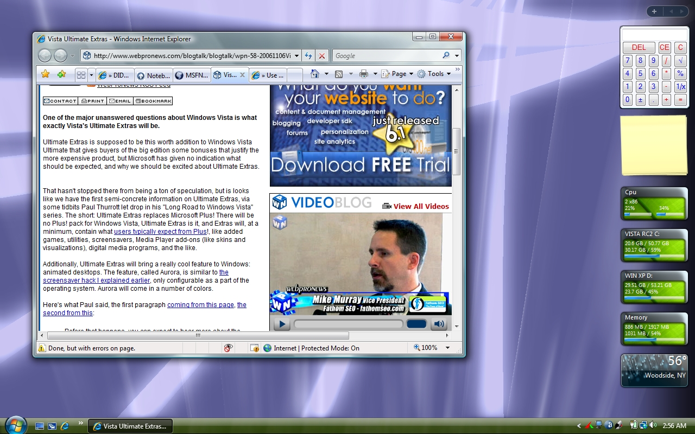Screen dimensions: 695x434
Task: Expand Quick Launch overflow chevron
Action: click(x=81, y=423)
